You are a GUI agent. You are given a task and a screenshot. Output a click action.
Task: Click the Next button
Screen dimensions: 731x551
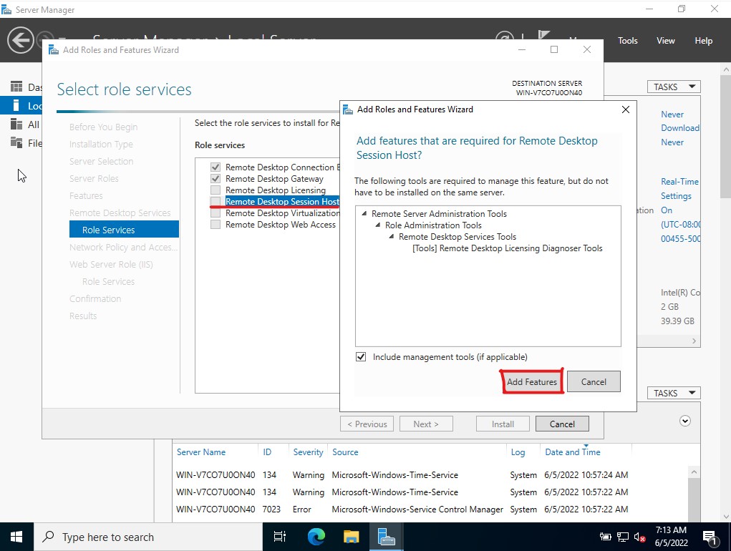click(426, 424)
